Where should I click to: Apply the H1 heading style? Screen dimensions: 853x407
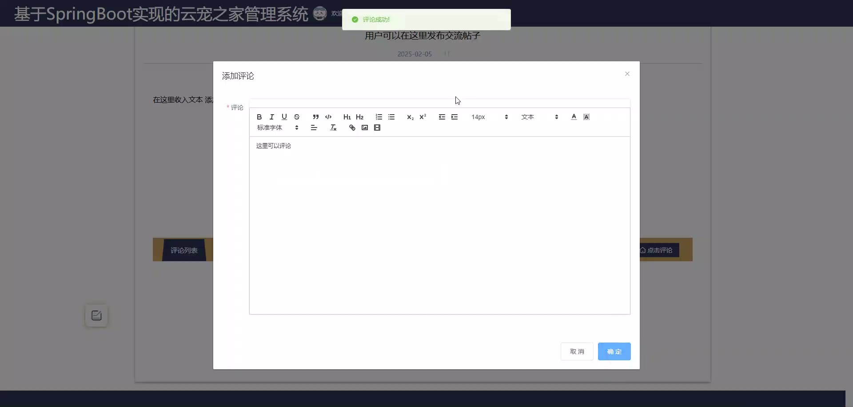point(347,117)
